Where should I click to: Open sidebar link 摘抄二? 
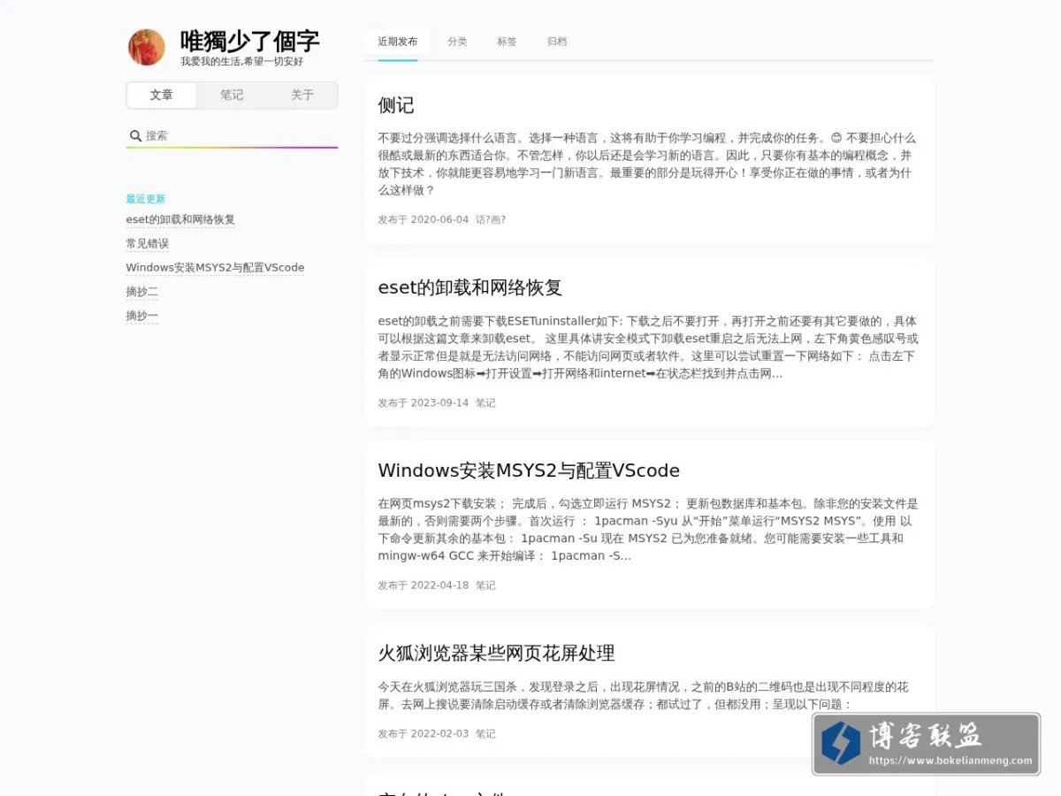(141, 291)
